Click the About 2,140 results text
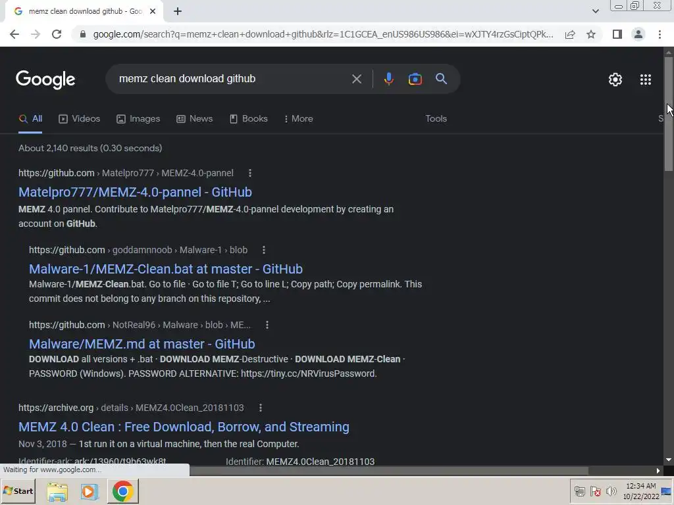The image size is (674, 505). click(90, 148)
